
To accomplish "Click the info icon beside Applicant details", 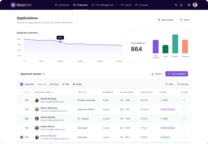I will click(x=43, y=74).
